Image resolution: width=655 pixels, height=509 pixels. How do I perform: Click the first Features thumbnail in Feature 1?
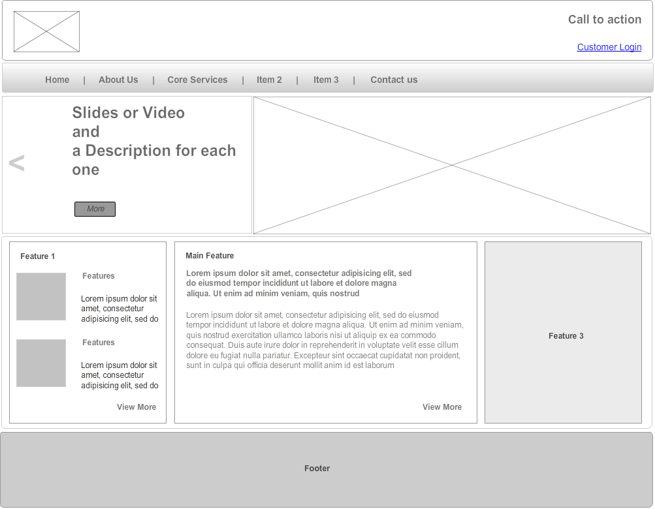41,296
